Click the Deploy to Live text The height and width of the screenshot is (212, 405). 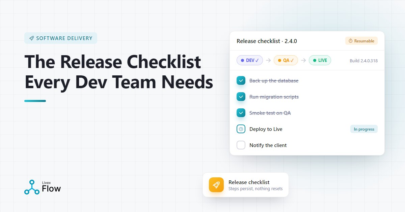(x=266, y=129)
